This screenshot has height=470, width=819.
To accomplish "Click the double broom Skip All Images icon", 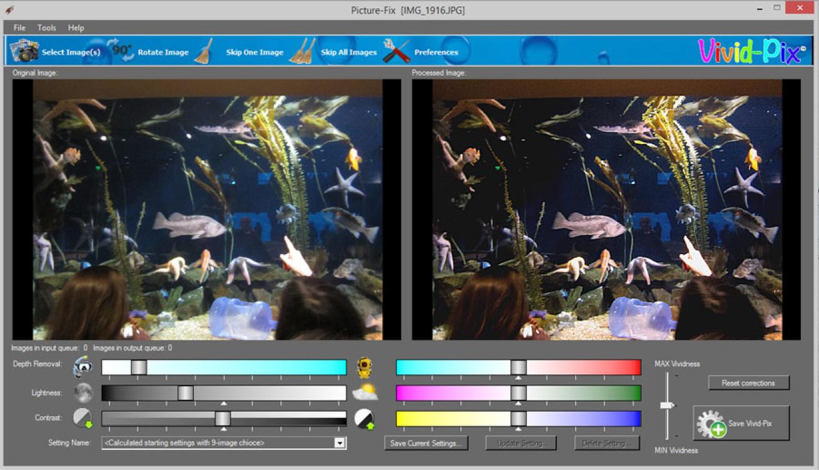I will 302,51.
